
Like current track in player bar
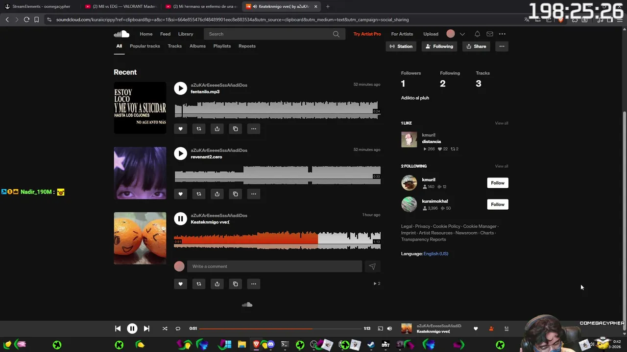click(x=476, y=329)
